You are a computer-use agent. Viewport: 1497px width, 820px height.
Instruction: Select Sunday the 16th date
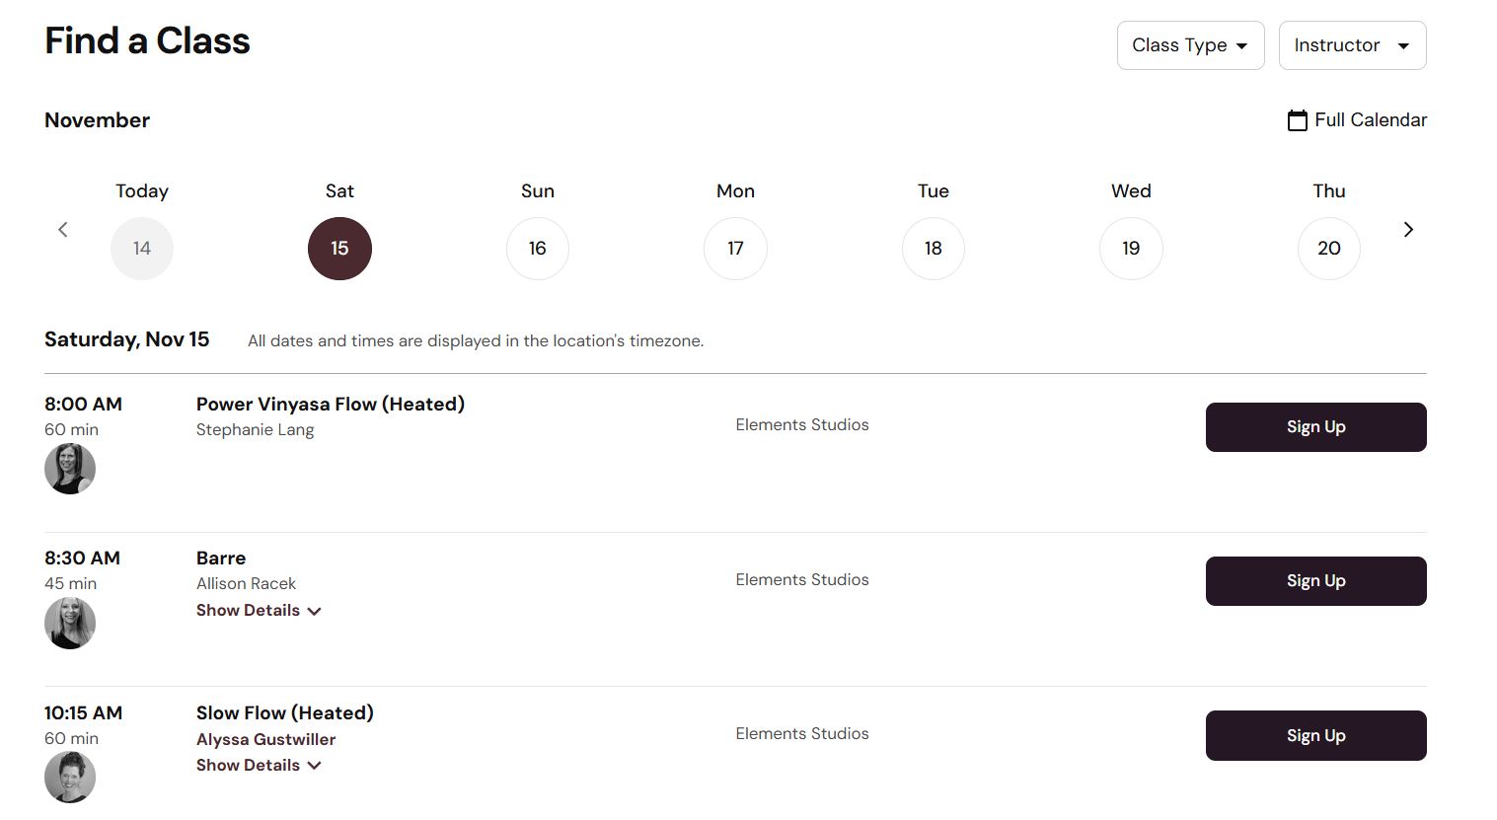538,249
